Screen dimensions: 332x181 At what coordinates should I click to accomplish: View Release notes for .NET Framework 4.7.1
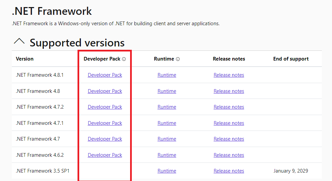(229, 123)
